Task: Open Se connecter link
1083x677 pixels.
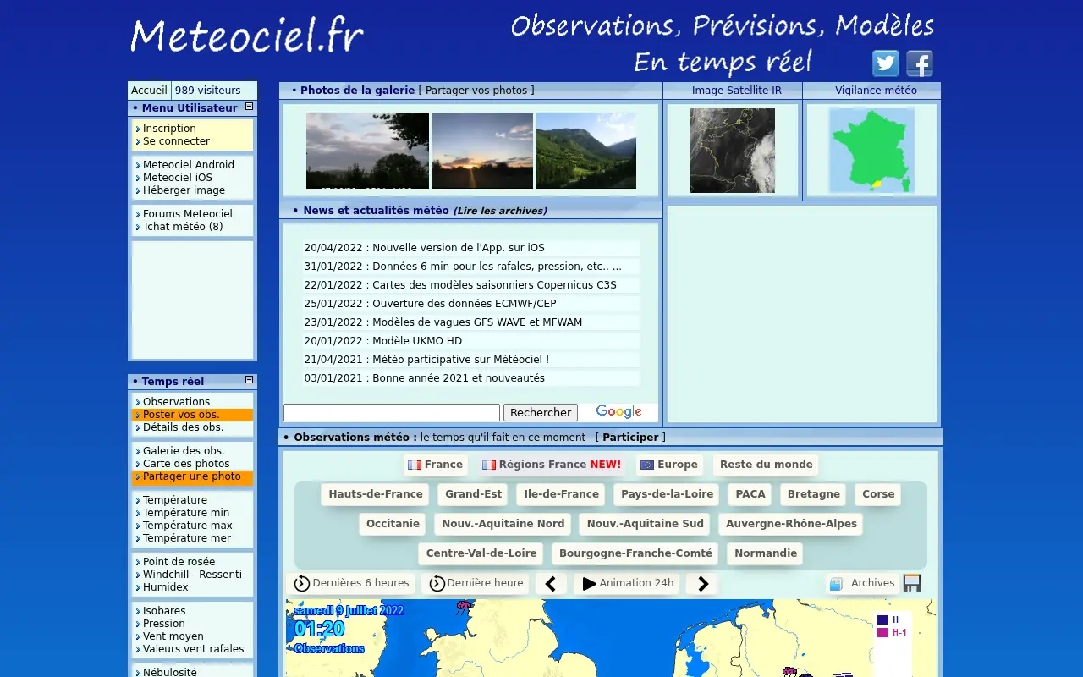Action: click(176, 141)
